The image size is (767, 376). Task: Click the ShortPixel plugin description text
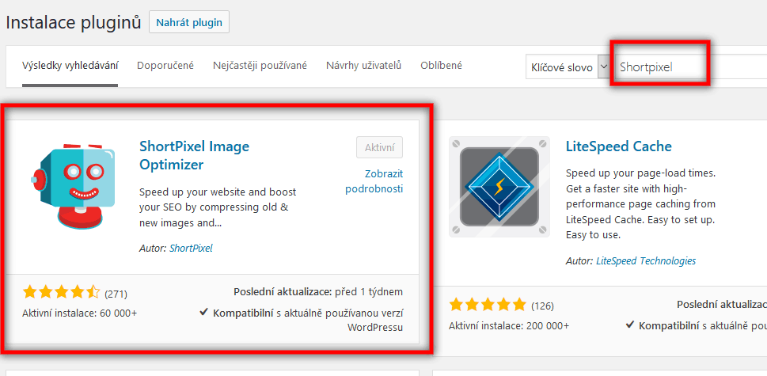218,207
